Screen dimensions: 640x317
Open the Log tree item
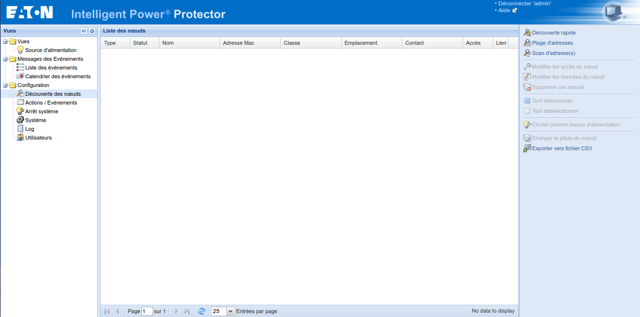[30, 129]
